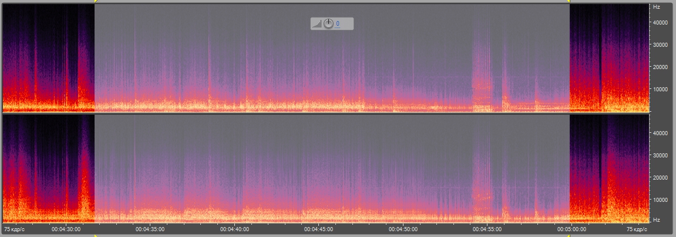Click 00:04:35:00 on the time ruler

[150, 229]
